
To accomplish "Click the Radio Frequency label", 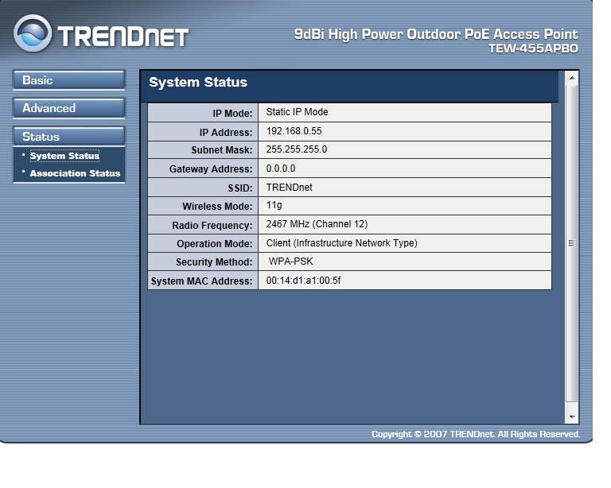I will (x=212, y=226).
